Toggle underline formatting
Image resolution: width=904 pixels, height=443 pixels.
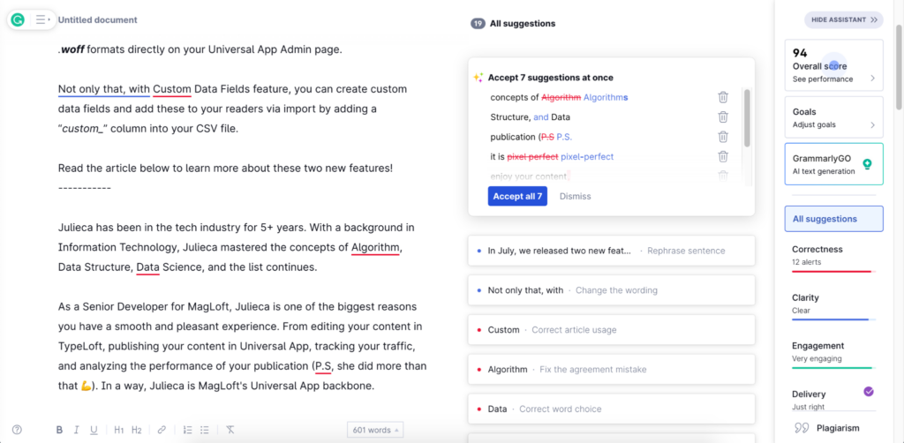(x=94, y=430)
